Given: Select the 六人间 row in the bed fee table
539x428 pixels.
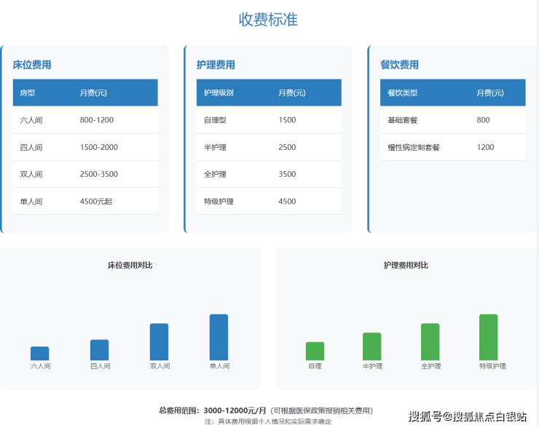Looking at the screenshot, I should (x=84, y=120).
